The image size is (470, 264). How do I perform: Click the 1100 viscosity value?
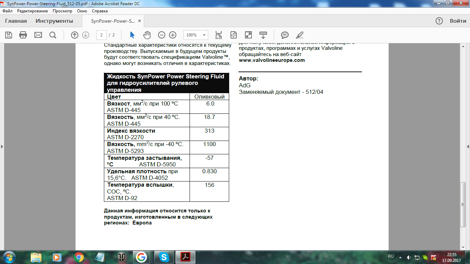(209, 144)
